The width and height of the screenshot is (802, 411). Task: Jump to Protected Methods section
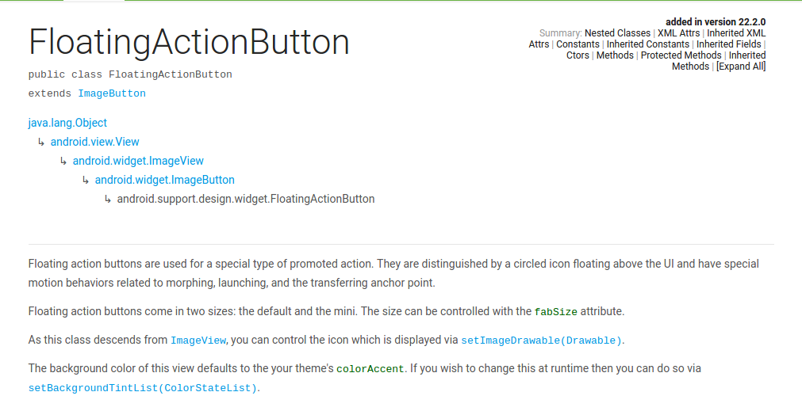point(681,55)
